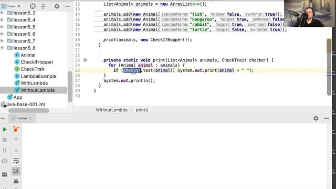
Task: Click the stop process icon
Action: 5,140
